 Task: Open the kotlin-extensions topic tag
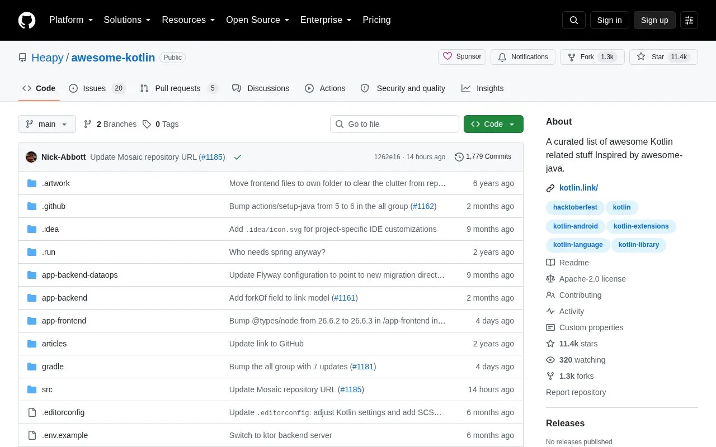pos(641,226)
